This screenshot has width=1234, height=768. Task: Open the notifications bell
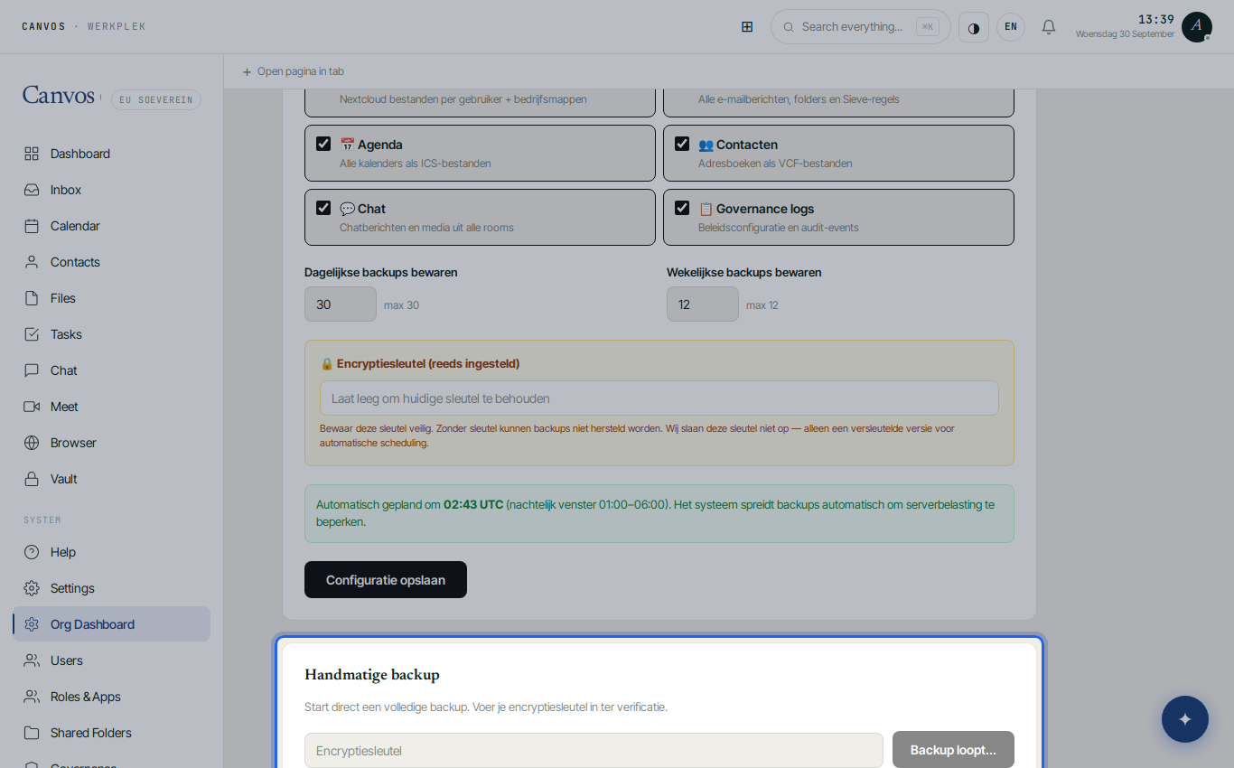point(1049,27)
